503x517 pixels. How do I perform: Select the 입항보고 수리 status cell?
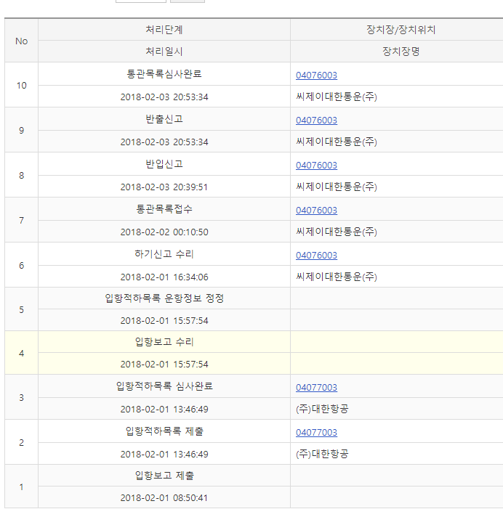(164, 342)
